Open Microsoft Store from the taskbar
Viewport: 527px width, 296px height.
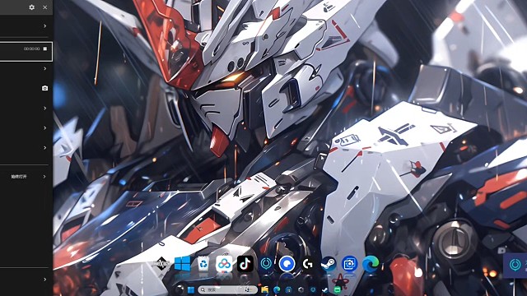pos(289,289)
